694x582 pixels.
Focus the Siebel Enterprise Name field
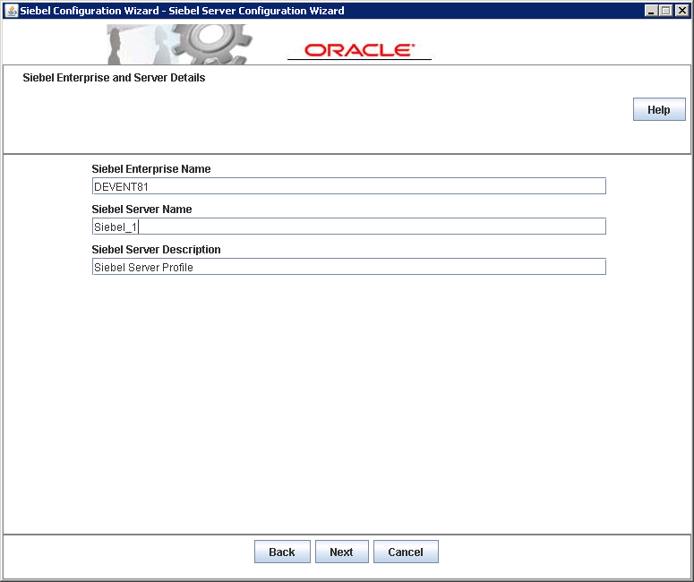click(x=348, y=186)
